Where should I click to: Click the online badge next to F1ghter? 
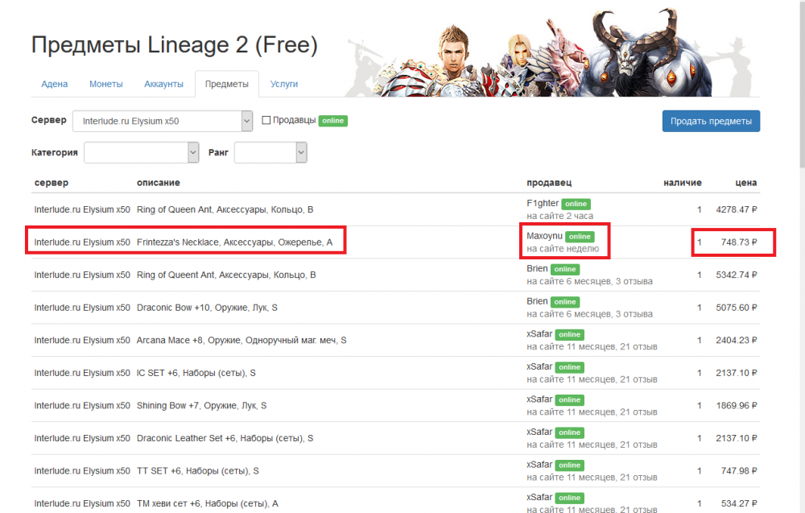pos(576,204)
